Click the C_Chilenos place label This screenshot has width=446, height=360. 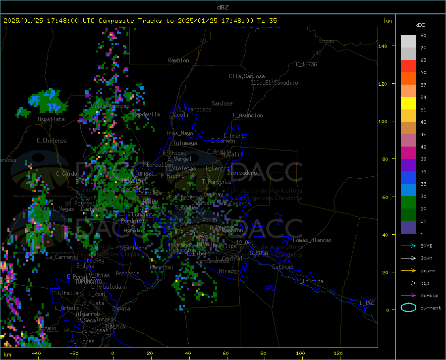click(52, 141)
